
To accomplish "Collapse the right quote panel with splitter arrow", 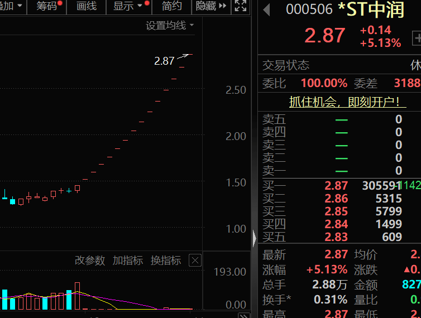I will [255, 239].
